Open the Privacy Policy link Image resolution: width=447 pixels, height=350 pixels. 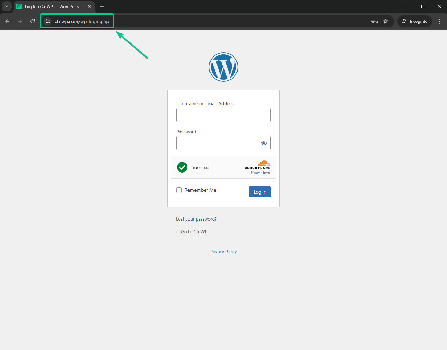click(224, 252)
